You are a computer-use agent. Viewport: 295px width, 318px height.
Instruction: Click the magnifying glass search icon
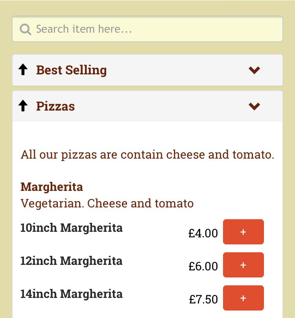[x=25, y=29]
